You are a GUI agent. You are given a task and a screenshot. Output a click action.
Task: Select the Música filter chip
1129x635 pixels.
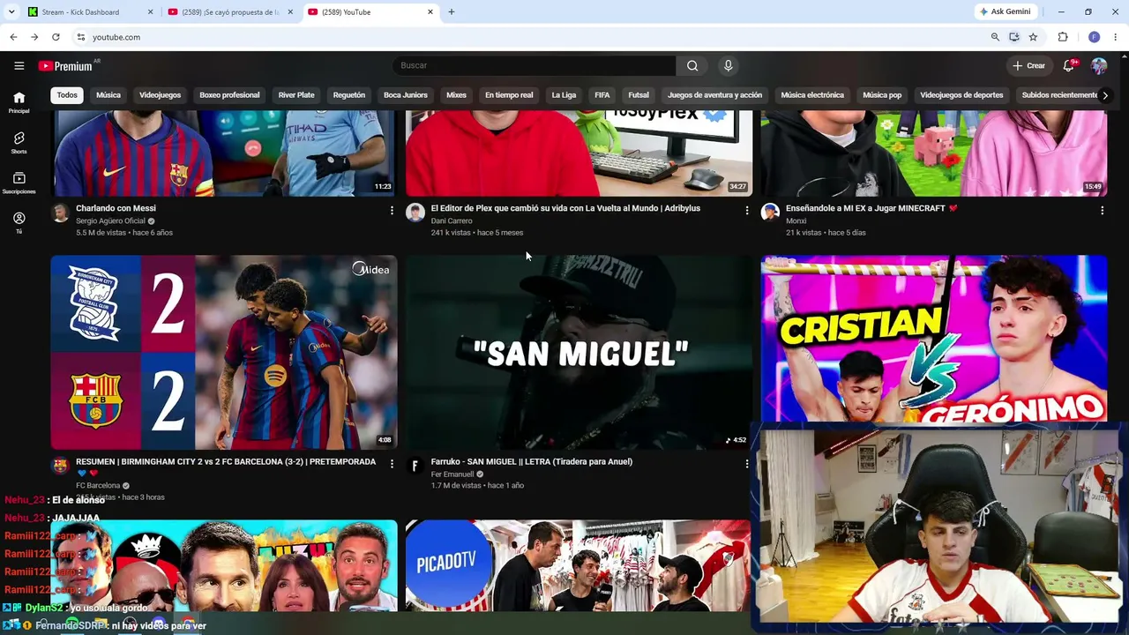[x=108, y=95]
